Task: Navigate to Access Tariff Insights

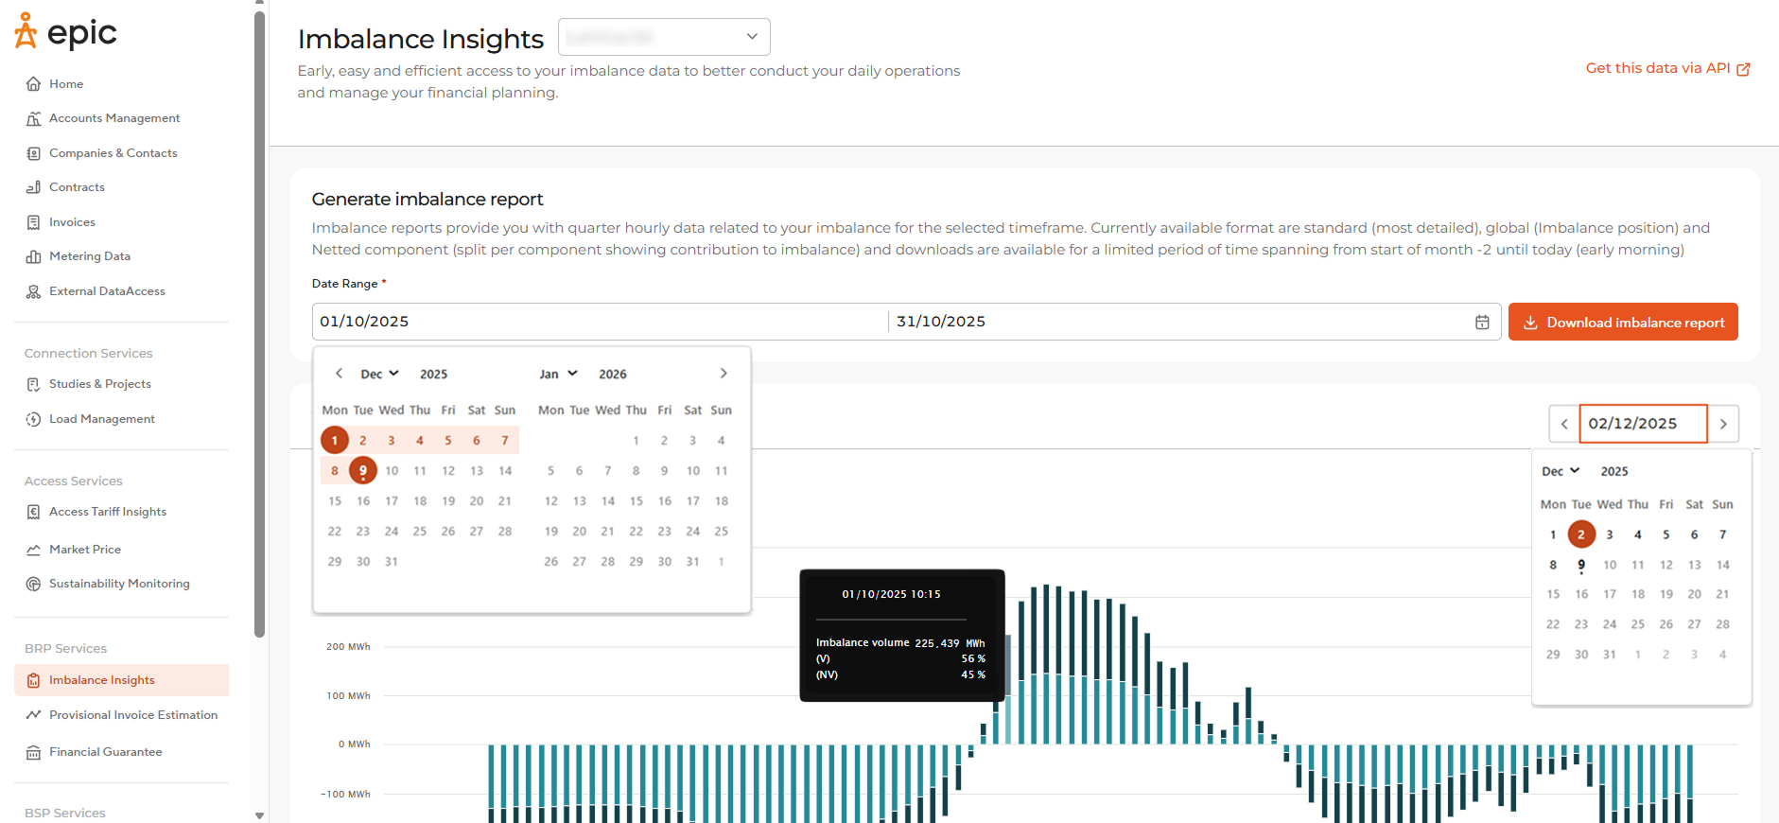Action: coord(108,512)
